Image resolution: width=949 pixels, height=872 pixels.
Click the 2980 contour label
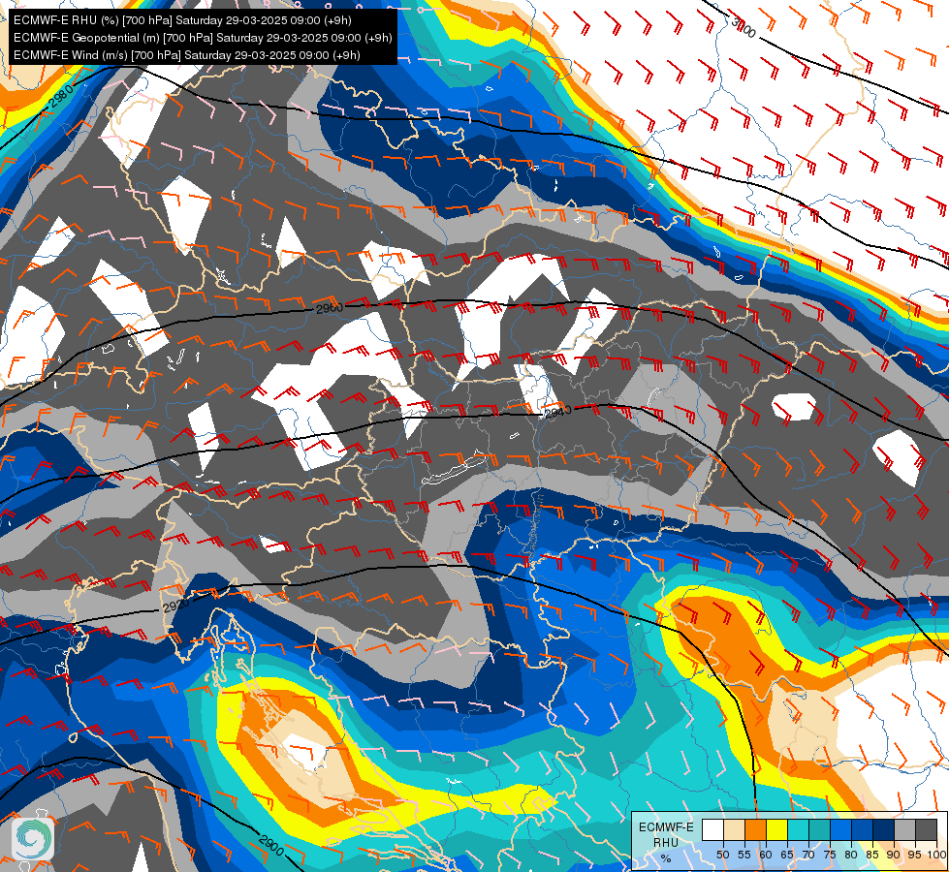pyautogui.click(x=61, y=97)
